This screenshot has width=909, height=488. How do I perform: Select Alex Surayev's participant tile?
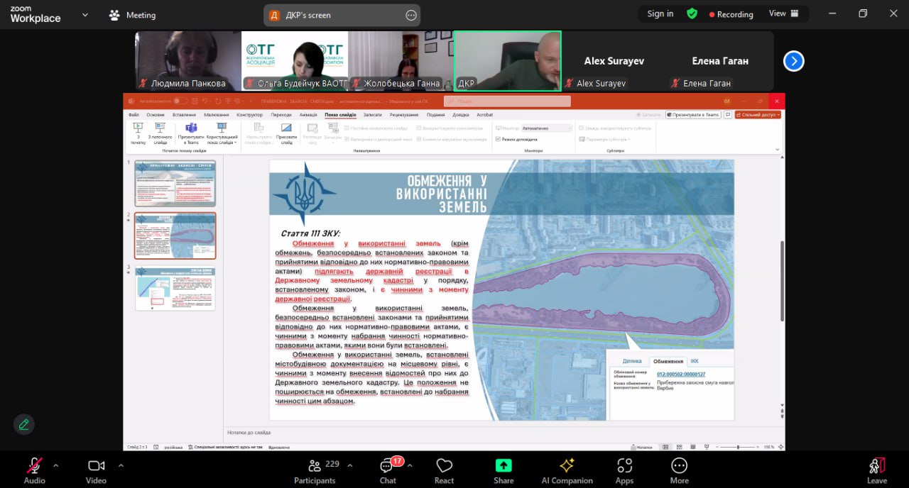pos(614,61)
